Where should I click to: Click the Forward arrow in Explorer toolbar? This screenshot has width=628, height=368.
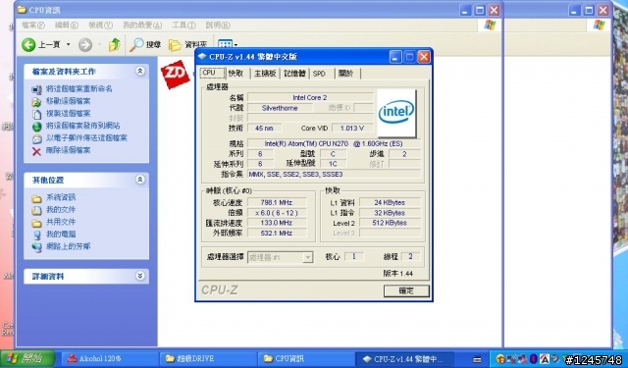pyautogui.click(x=85, y=44)
